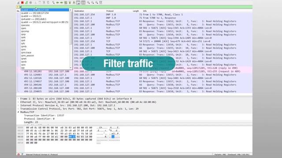
Task: Toggle auto-scroll during live capture
Action: click(78, 3)
